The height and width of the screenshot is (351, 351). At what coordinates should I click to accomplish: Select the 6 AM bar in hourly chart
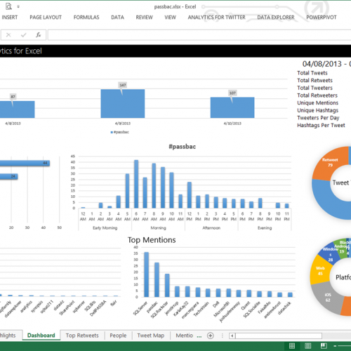[136, 184]
